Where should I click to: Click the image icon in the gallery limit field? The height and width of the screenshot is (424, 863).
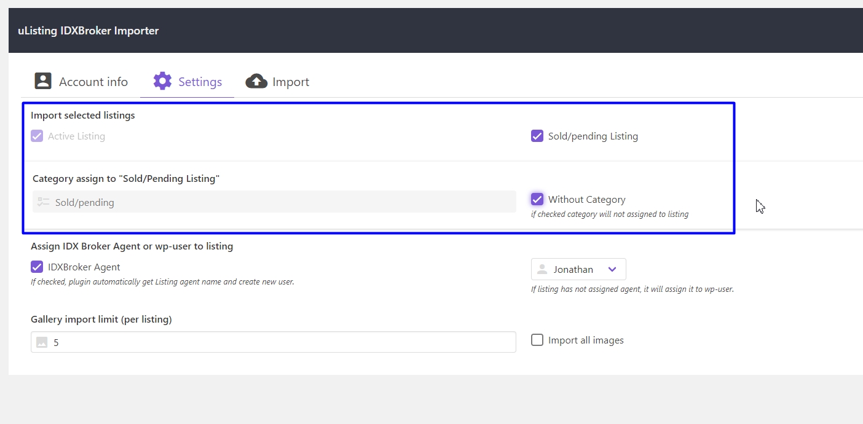42,342
